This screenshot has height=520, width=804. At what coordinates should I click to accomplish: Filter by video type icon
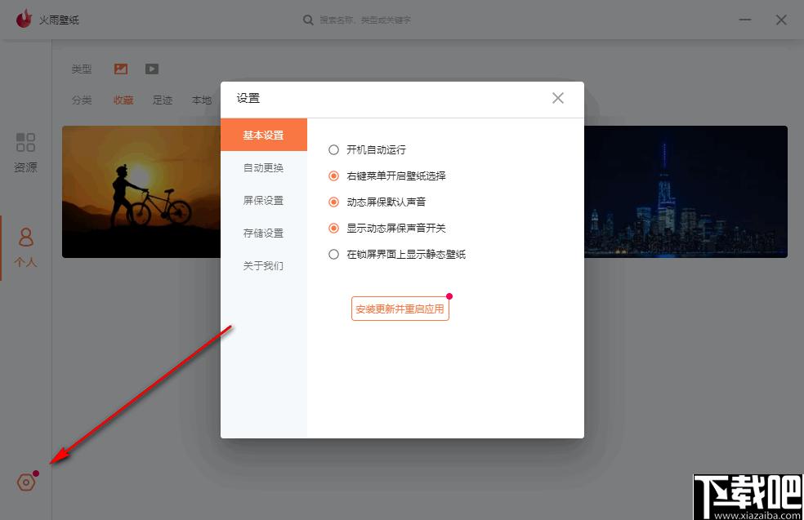152,69
